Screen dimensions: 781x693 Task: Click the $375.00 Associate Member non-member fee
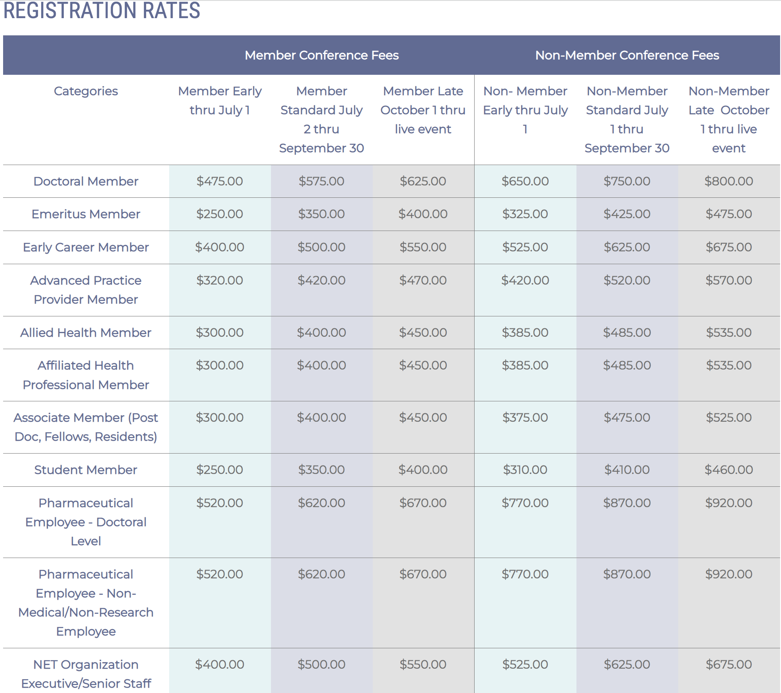(525, 418)
